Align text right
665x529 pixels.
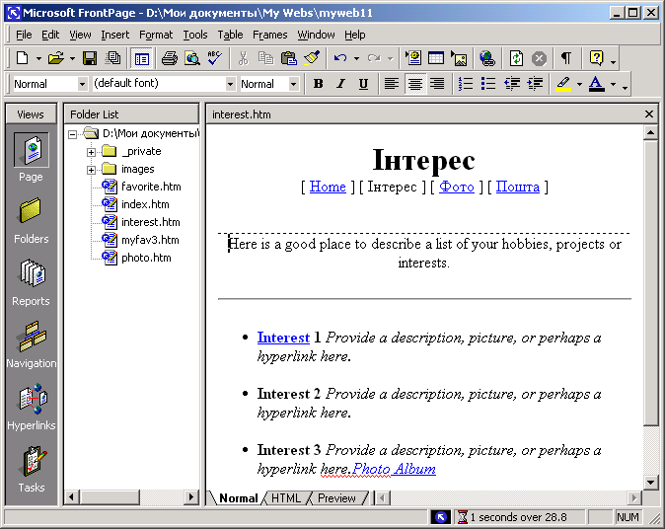[437, 84]
